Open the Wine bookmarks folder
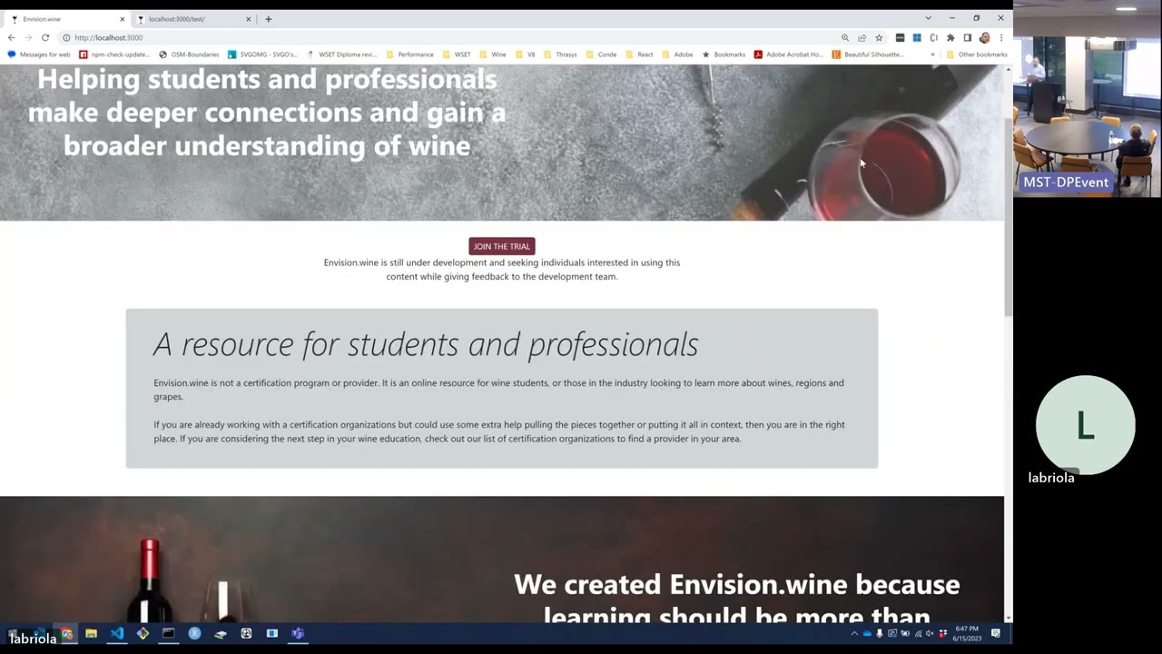 [x=493, y=54]
